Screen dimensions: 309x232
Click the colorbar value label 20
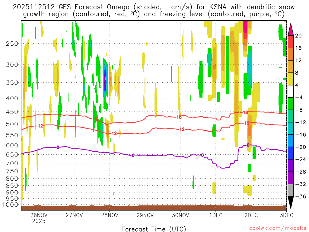(x=298, y=36)
